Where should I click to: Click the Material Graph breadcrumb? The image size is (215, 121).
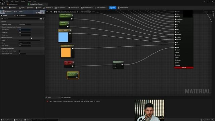[85, 12]
